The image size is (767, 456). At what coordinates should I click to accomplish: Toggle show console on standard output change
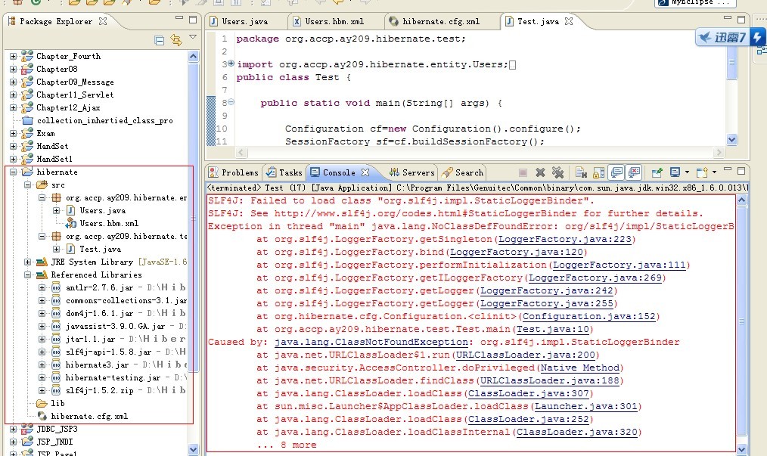[616, 173]
